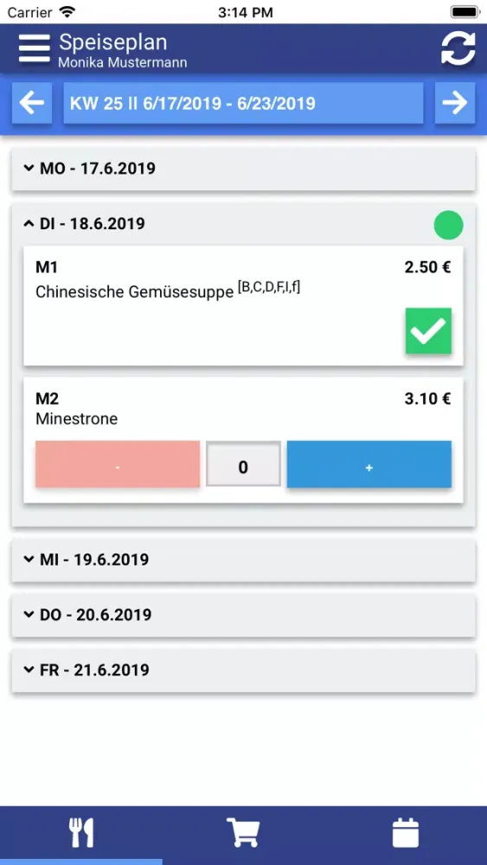This screenshot has width=487, height=865.
Task: Open the fork and knife meal plan tab
Action: point(81,833)
